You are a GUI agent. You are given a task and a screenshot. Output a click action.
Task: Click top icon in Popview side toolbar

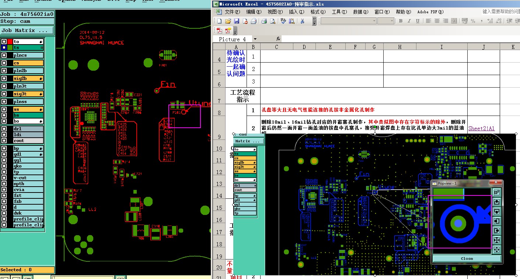pyautogui.click(x=496, y=192)
